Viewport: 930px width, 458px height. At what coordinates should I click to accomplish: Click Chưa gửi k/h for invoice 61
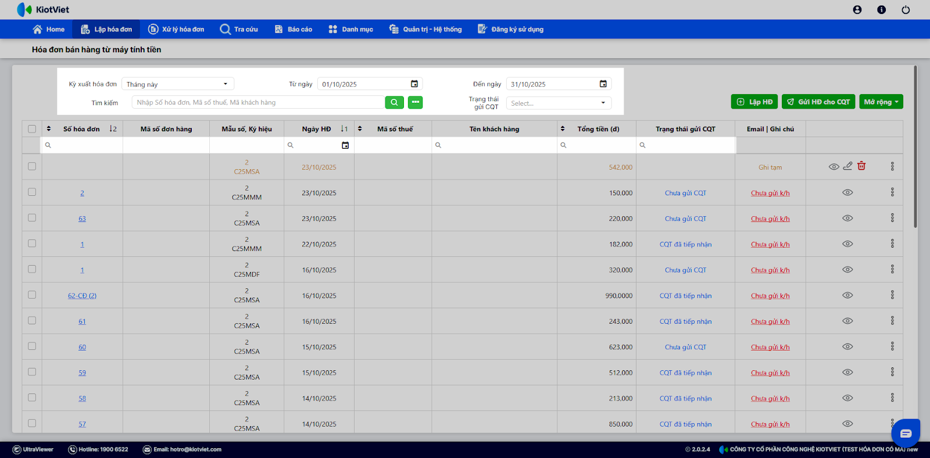770,321
